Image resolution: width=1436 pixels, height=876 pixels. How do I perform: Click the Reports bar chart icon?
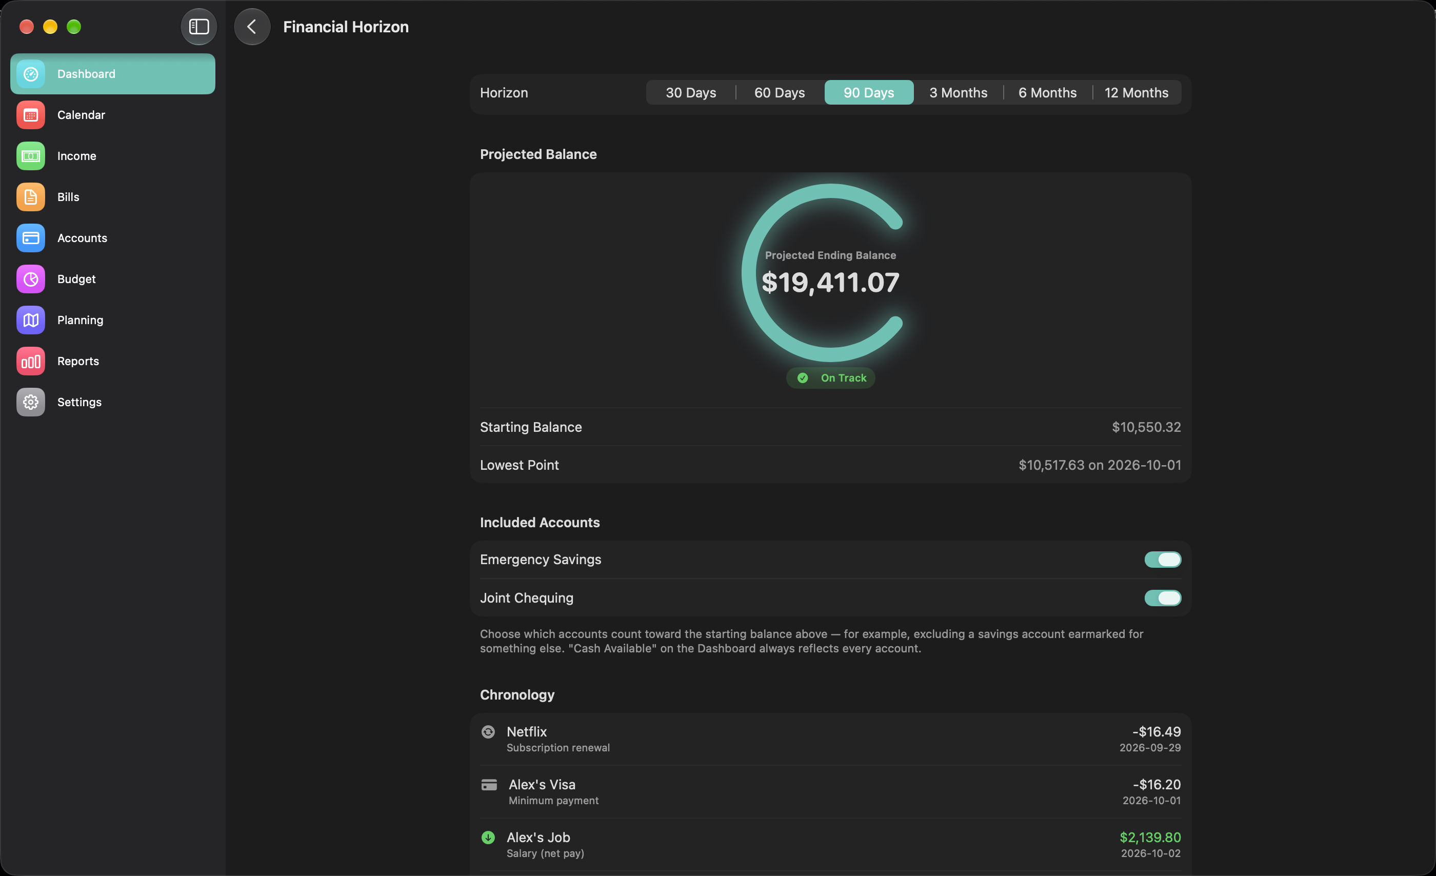(x=31, y=362)
